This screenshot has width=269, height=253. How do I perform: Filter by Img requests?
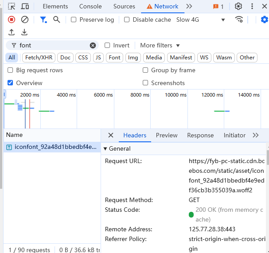point(133,58)
